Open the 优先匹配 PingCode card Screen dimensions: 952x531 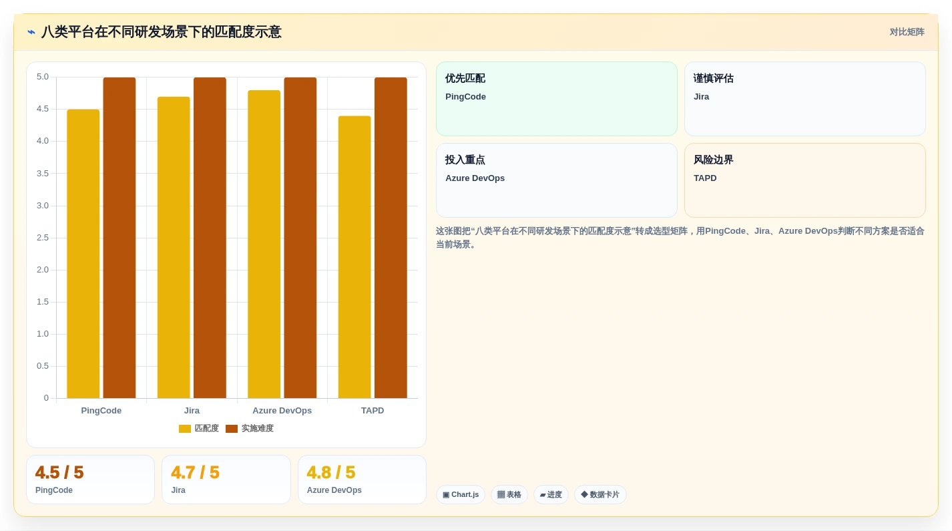pyautogui.click(x=557, y=99)
